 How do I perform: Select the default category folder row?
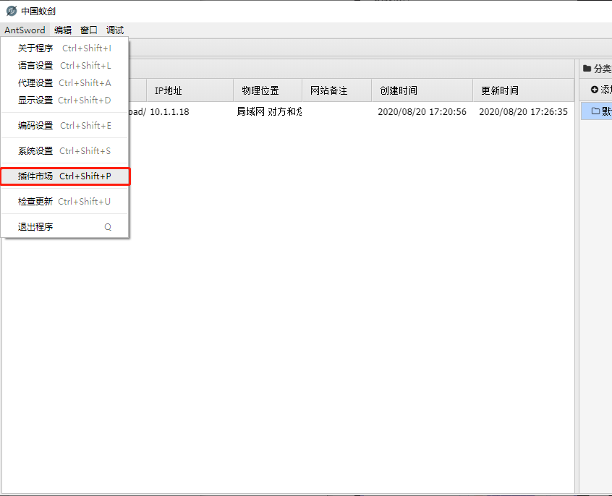click(596, 111)
